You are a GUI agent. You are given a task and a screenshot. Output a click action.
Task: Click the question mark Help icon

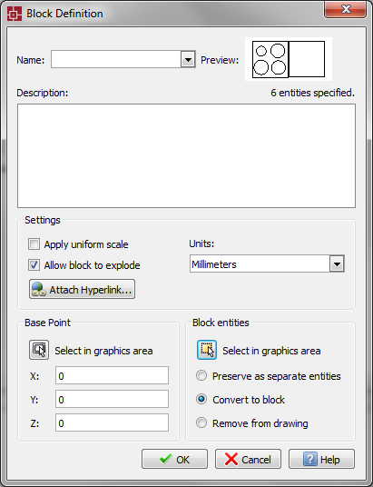tap(310, 459)
